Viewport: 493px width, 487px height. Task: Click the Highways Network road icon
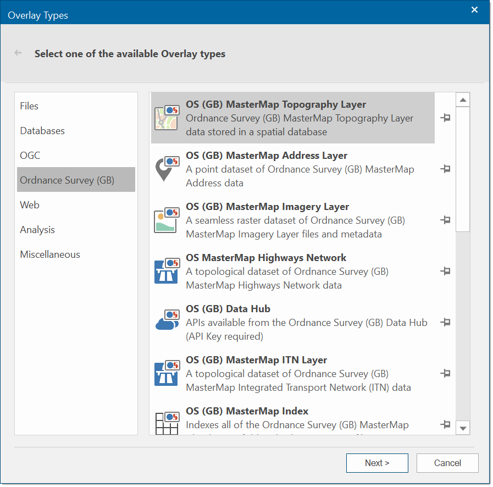[x=166, y=271]
